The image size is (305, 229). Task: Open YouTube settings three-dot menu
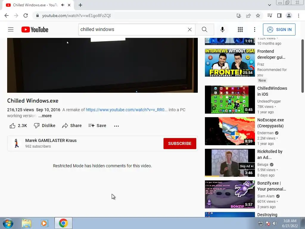pyautogui.click(x=254, y=30)
